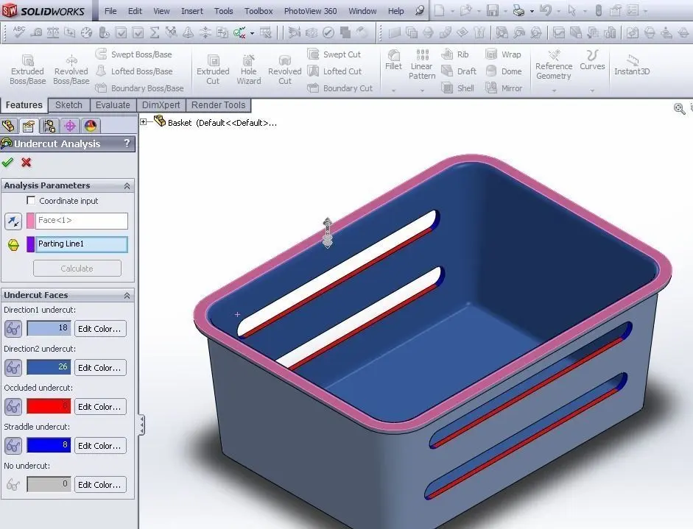Select the Shell feature

[x=458, y=88]
